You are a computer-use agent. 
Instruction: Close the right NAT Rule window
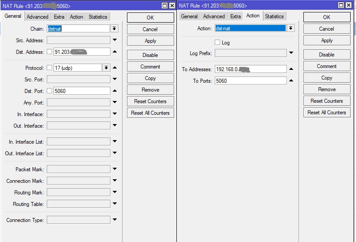pyautogui.click(x=350, y=5)
